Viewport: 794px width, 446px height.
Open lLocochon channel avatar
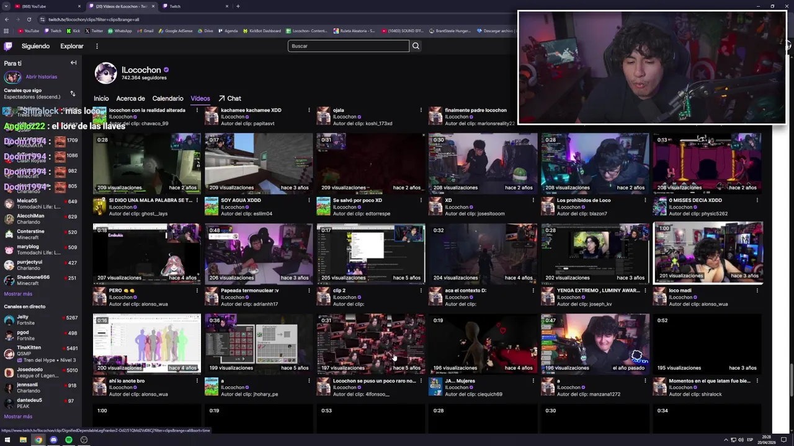[x=105, y=73]
